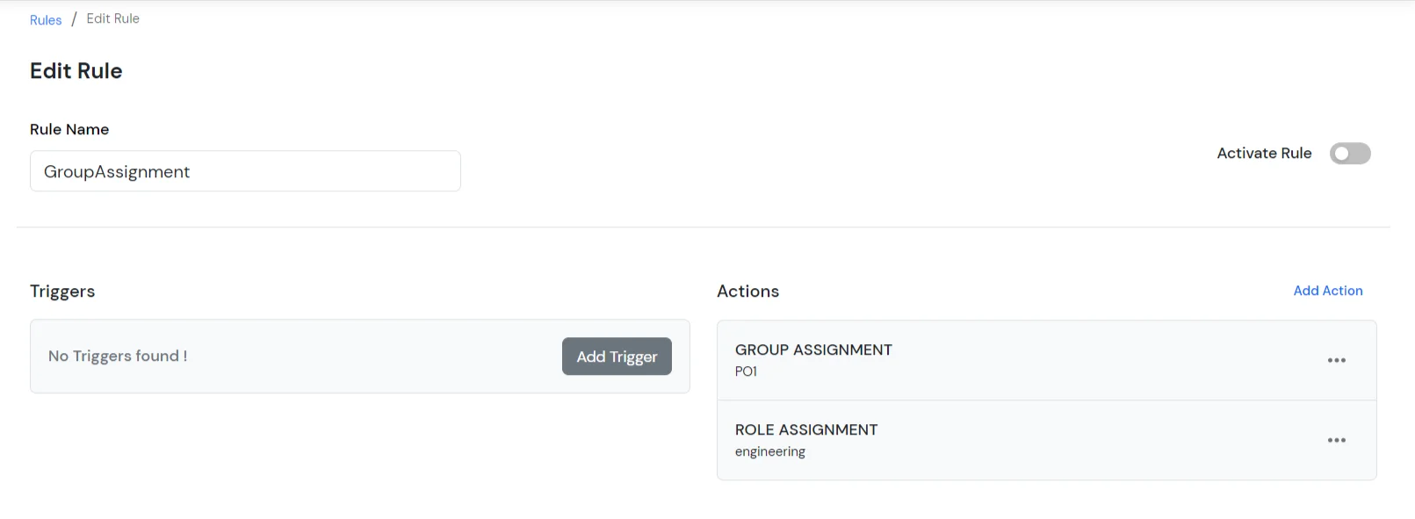This screenshot has width=1415, height=519.
Task: Select the GroupAssignment text in the name box
Action: [x=119, y=171]
